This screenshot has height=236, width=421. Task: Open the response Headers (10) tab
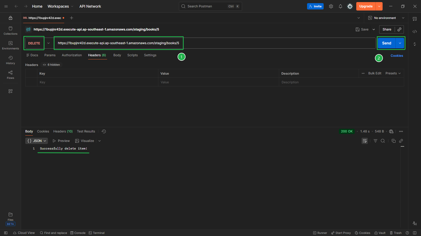pos(63,131)
